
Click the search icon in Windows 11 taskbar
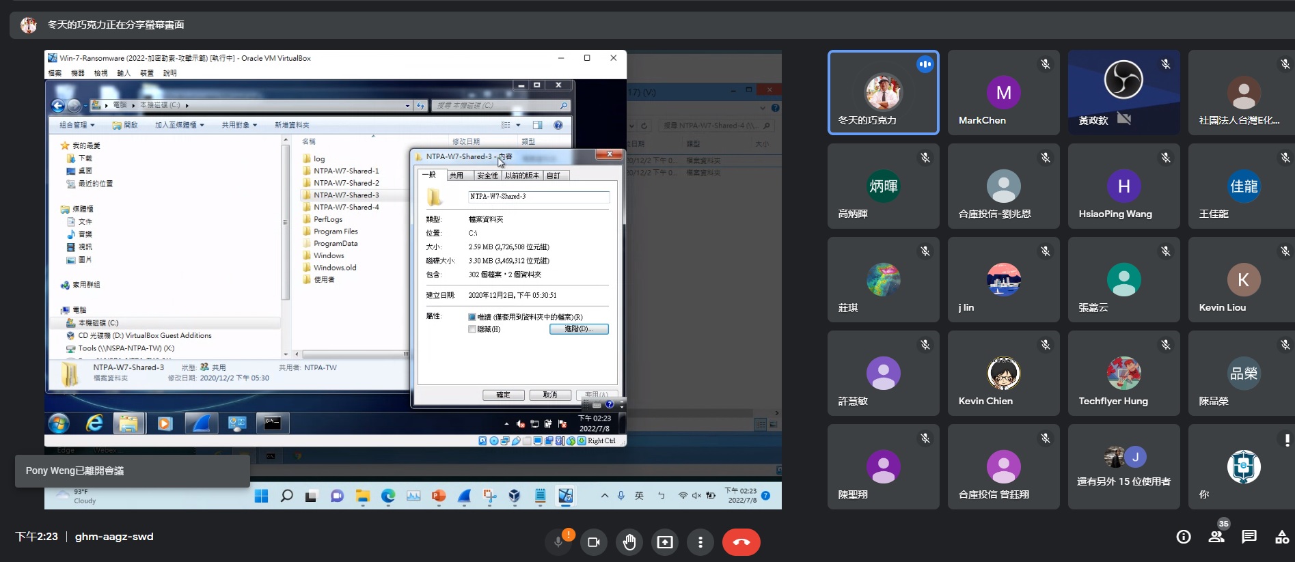pyautogui.click(x=286, y=496)
